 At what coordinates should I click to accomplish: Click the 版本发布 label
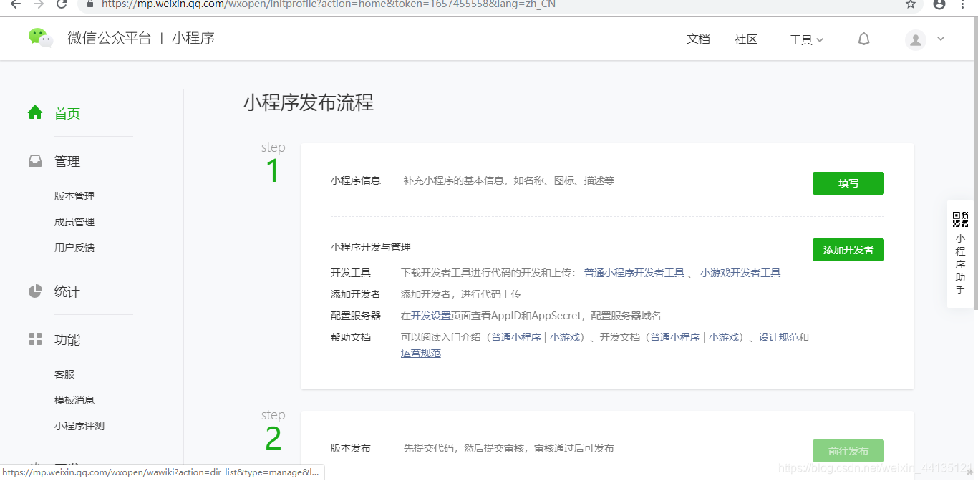point(351,448)
